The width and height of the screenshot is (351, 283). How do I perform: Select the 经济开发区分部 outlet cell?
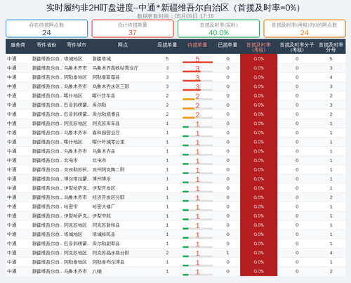108,197
